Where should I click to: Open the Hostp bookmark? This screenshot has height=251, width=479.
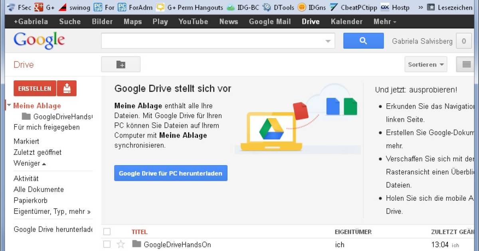[395, 7]
